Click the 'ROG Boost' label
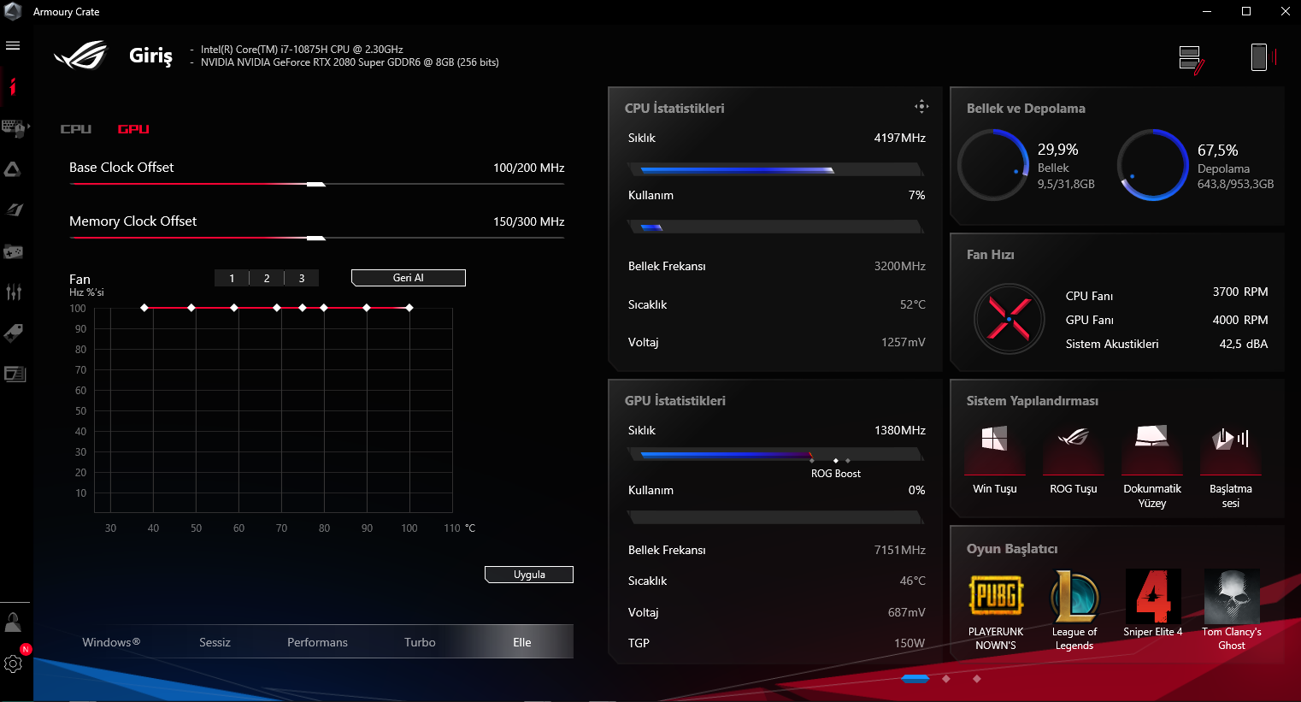This screenshot has width=1301, height=702. point(836,474)
